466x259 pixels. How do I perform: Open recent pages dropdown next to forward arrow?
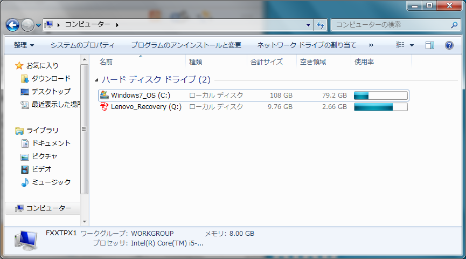coord(38,25)
